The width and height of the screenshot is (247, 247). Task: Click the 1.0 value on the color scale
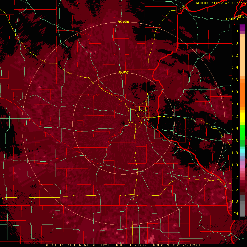click(235, 165)
